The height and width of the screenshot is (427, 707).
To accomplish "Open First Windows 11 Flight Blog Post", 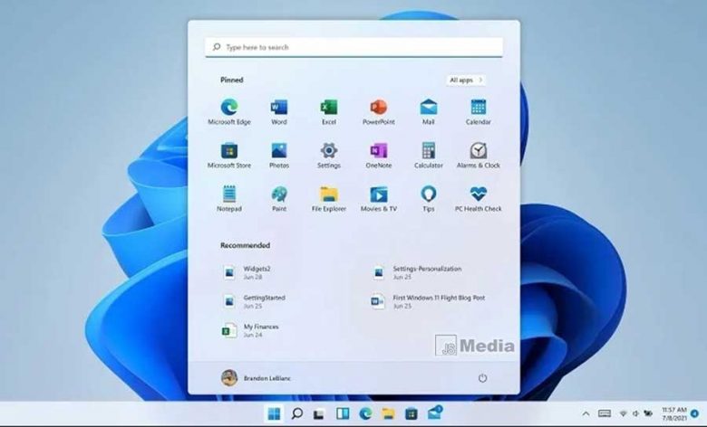I will [x=428, y=301].
